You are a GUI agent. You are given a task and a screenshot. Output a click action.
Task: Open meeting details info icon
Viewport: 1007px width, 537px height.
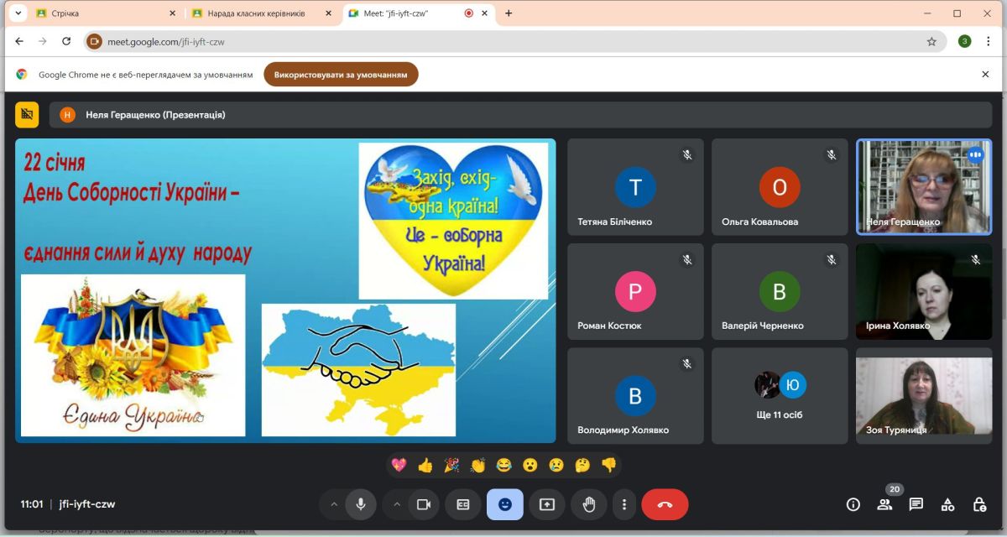(853, 504)
